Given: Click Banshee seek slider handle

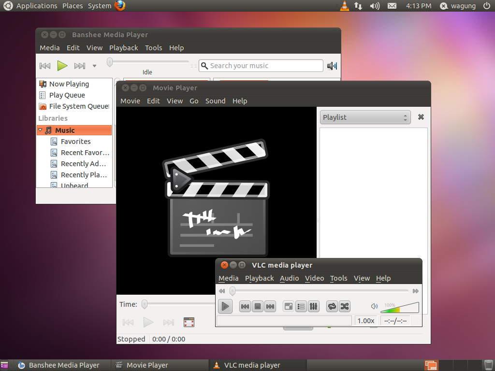Looking at the screenshot, I should tap(110, 62).
